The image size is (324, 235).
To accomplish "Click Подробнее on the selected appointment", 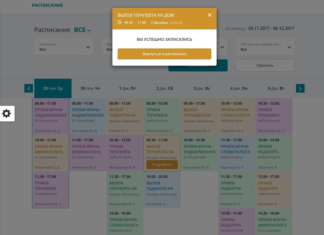I will [162, 164].
